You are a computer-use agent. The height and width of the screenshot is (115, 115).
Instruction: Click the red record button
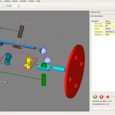click(x=108, y=97)
